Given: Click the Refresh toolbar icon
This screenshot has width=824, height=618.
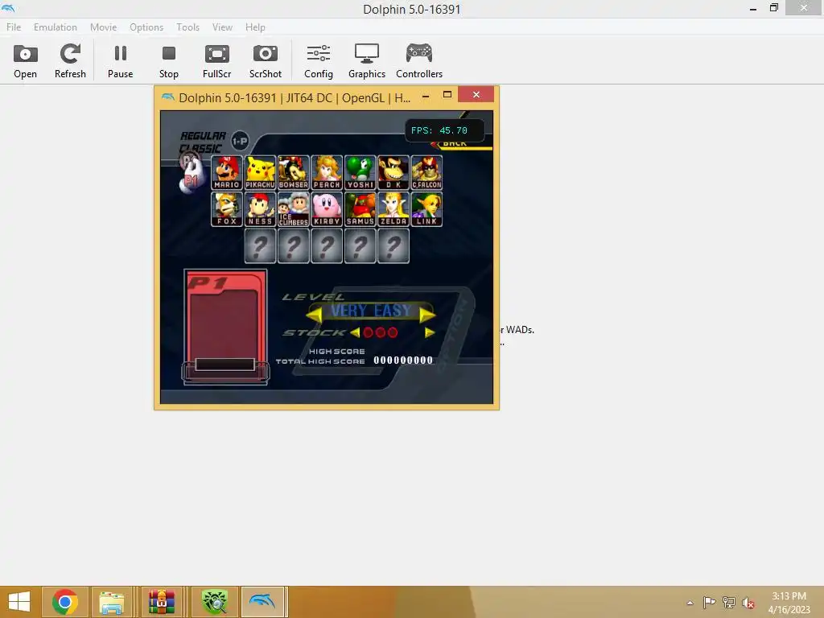Looking at the screenshot, I should point(70,60).
